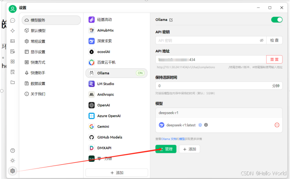Open the help question mark icon
This screenshot has height=179, width=290.
(x=13, y=151)
